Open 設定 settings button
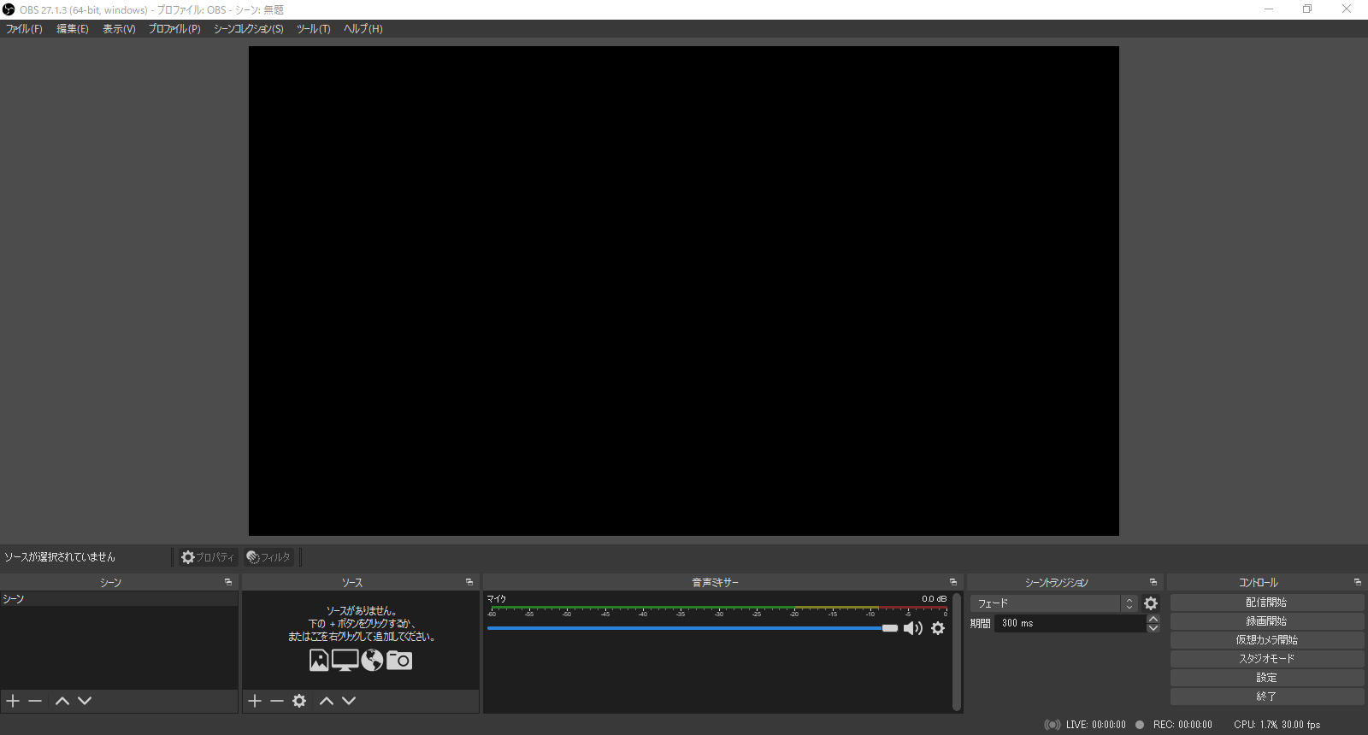The width and height of the screenshot is (1368, 735). pyautogui.click(x=1267, y=678)
